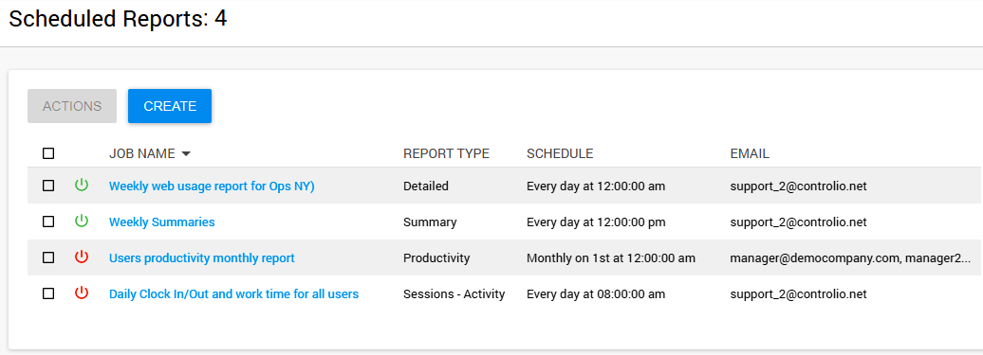Sort by Job Name column header
Viewport: 983px width, 355px height.
pyautogui.click(x=143, y=153)
